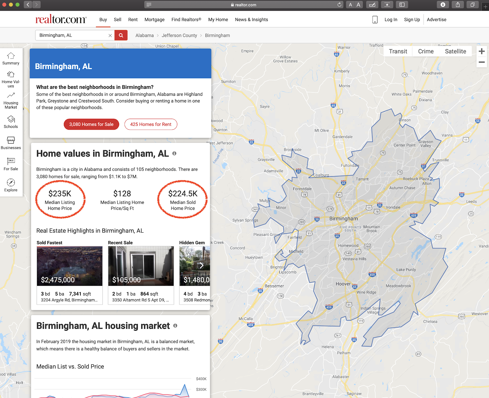Reload the realtor.com page
The height and width of the screenshot is (398, 489).
339,5
